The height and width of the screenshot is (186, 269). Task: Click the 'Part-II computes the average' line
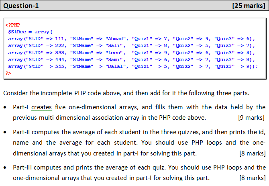[139, 132]
